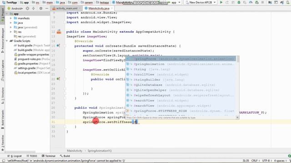The width and height of the screenshot is (291, 163).
Task: Hide the Project panel with minus icon
Action: tap(47, 8)
